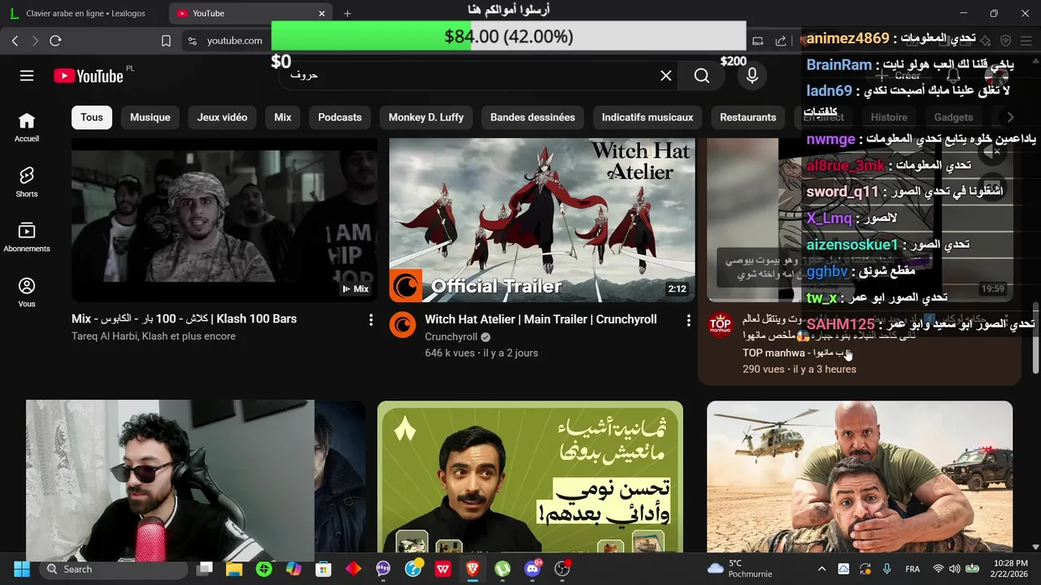
Task: Select Indicatifs musicaux chip
Action: coord(647,117)
